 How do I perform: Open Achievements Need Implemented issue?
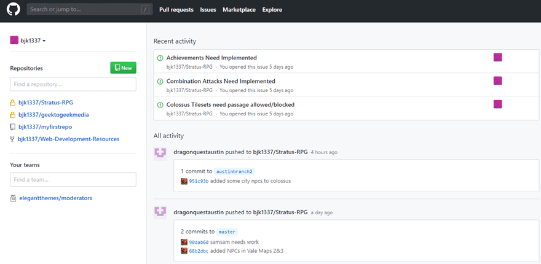211,58
